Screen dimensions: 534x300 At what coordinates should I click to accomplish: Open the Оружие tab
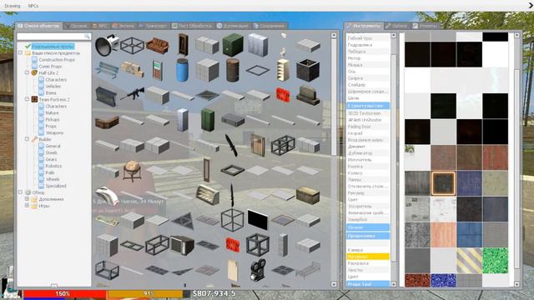pos(76,26)
